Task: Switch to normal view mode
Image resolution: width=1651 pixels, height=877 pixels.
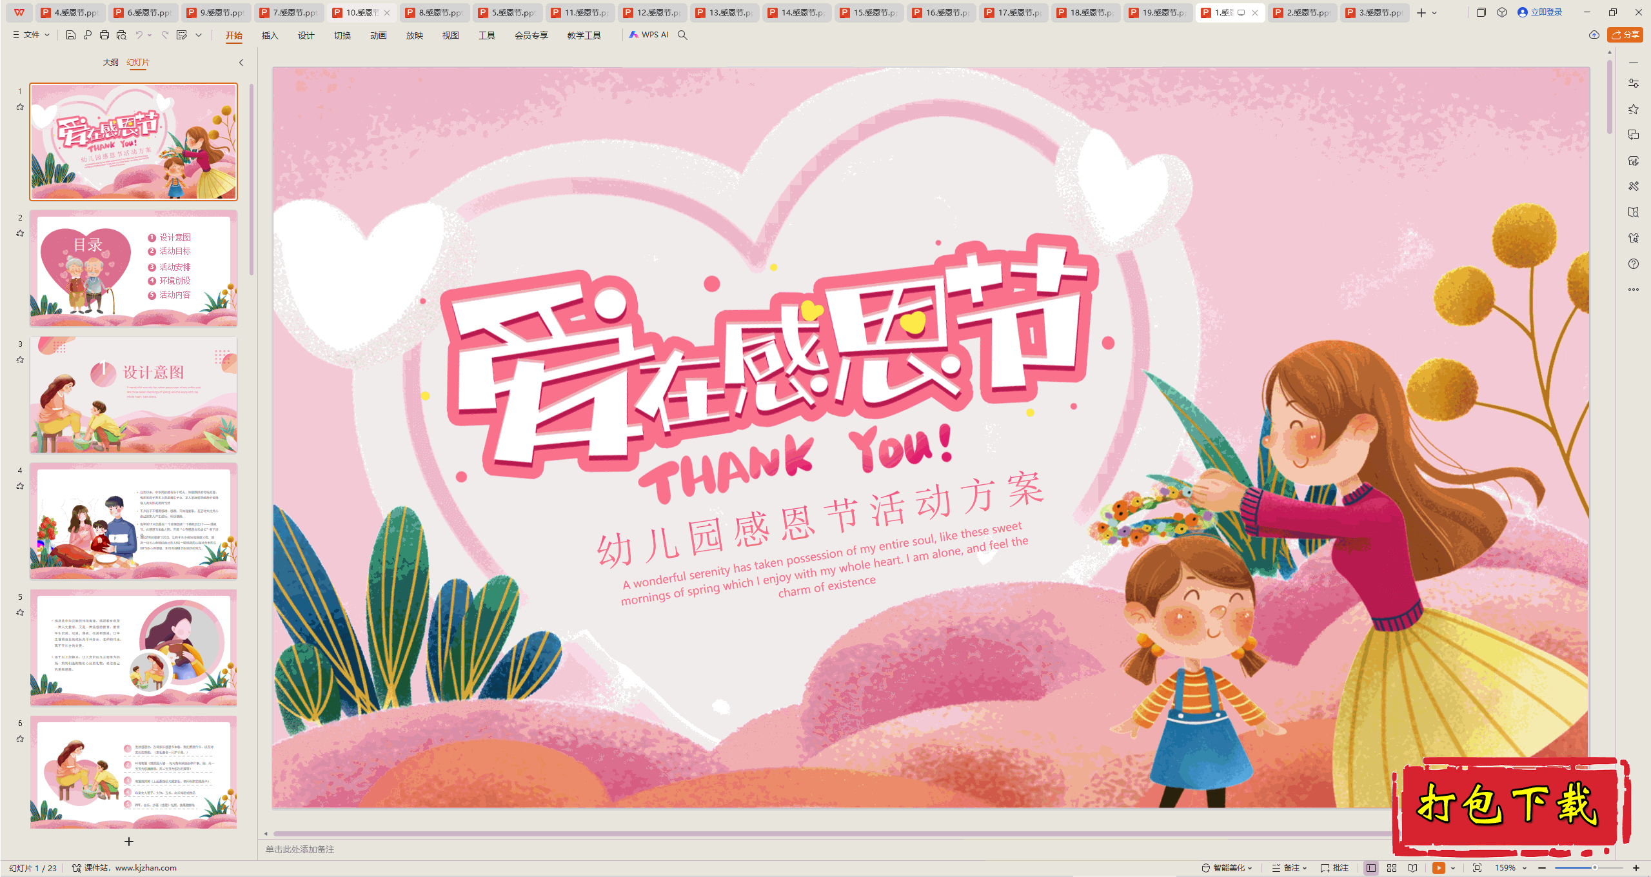Action: [1371, 868]
